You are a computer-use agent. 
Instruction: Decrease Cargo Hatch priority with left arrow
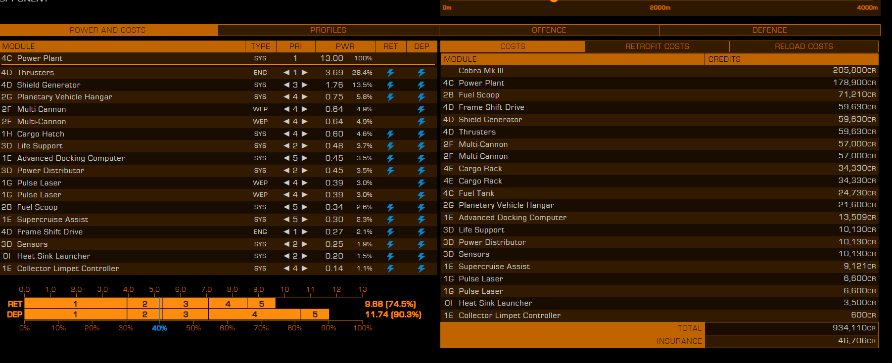pyautogui.click(x=286, y=134)
